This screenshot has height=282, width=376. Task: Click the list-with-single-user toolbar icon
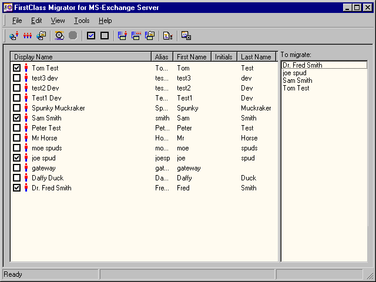point(122,36)
